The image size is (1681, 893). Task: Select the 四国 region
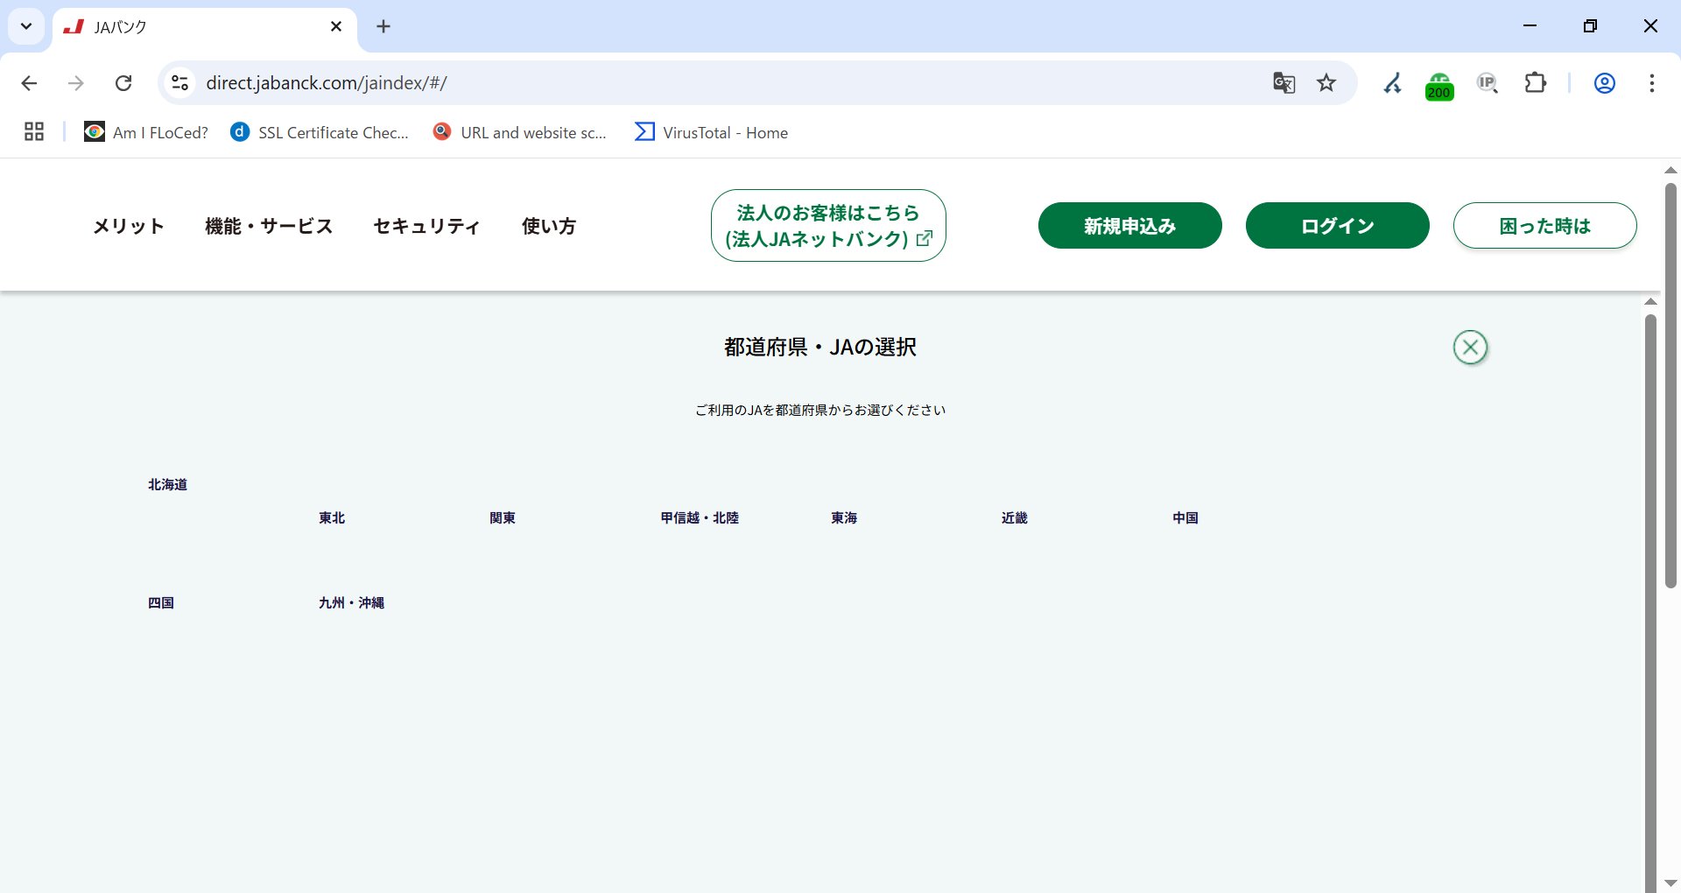[x=161, y=603]
